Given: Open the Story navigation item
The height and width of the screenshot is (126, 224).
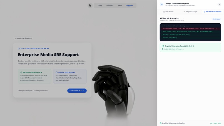Looking at the screenshot, I should click(x=100, y=6).
